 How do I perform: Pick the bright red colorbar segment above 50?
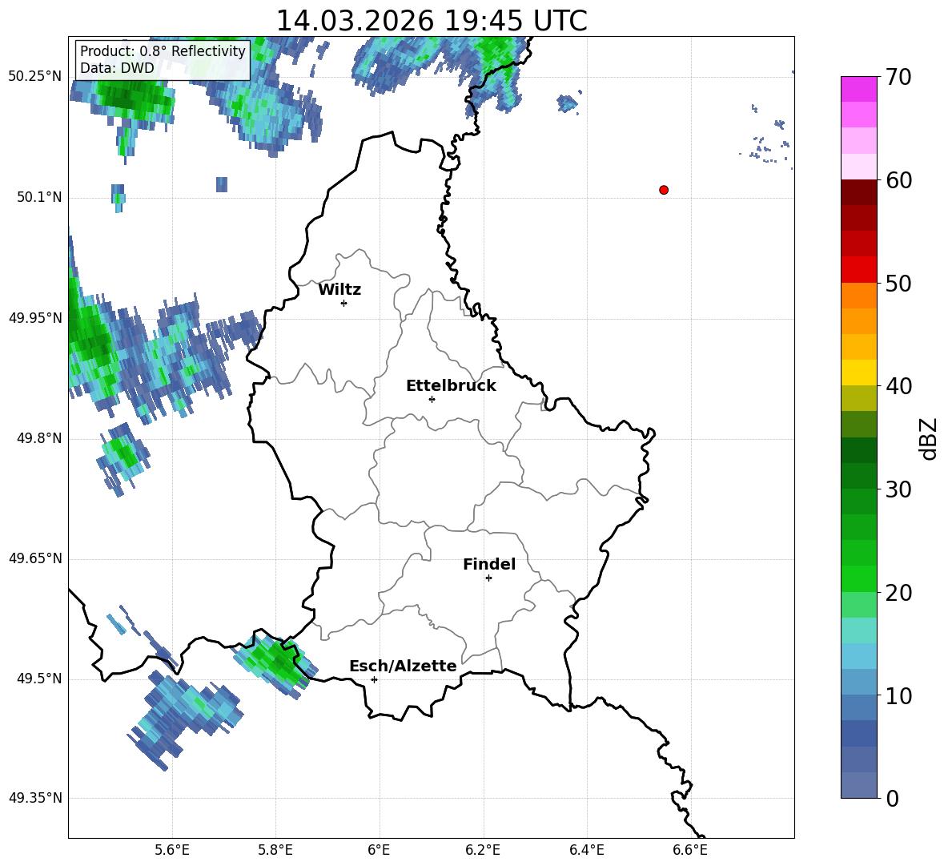coord(858,269)
